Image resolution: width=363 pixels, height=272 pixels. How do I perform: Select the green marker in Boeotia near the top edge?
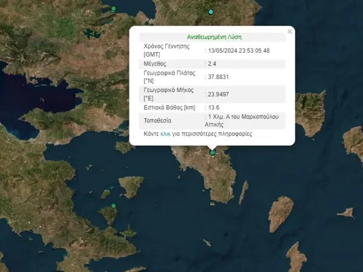114,8
